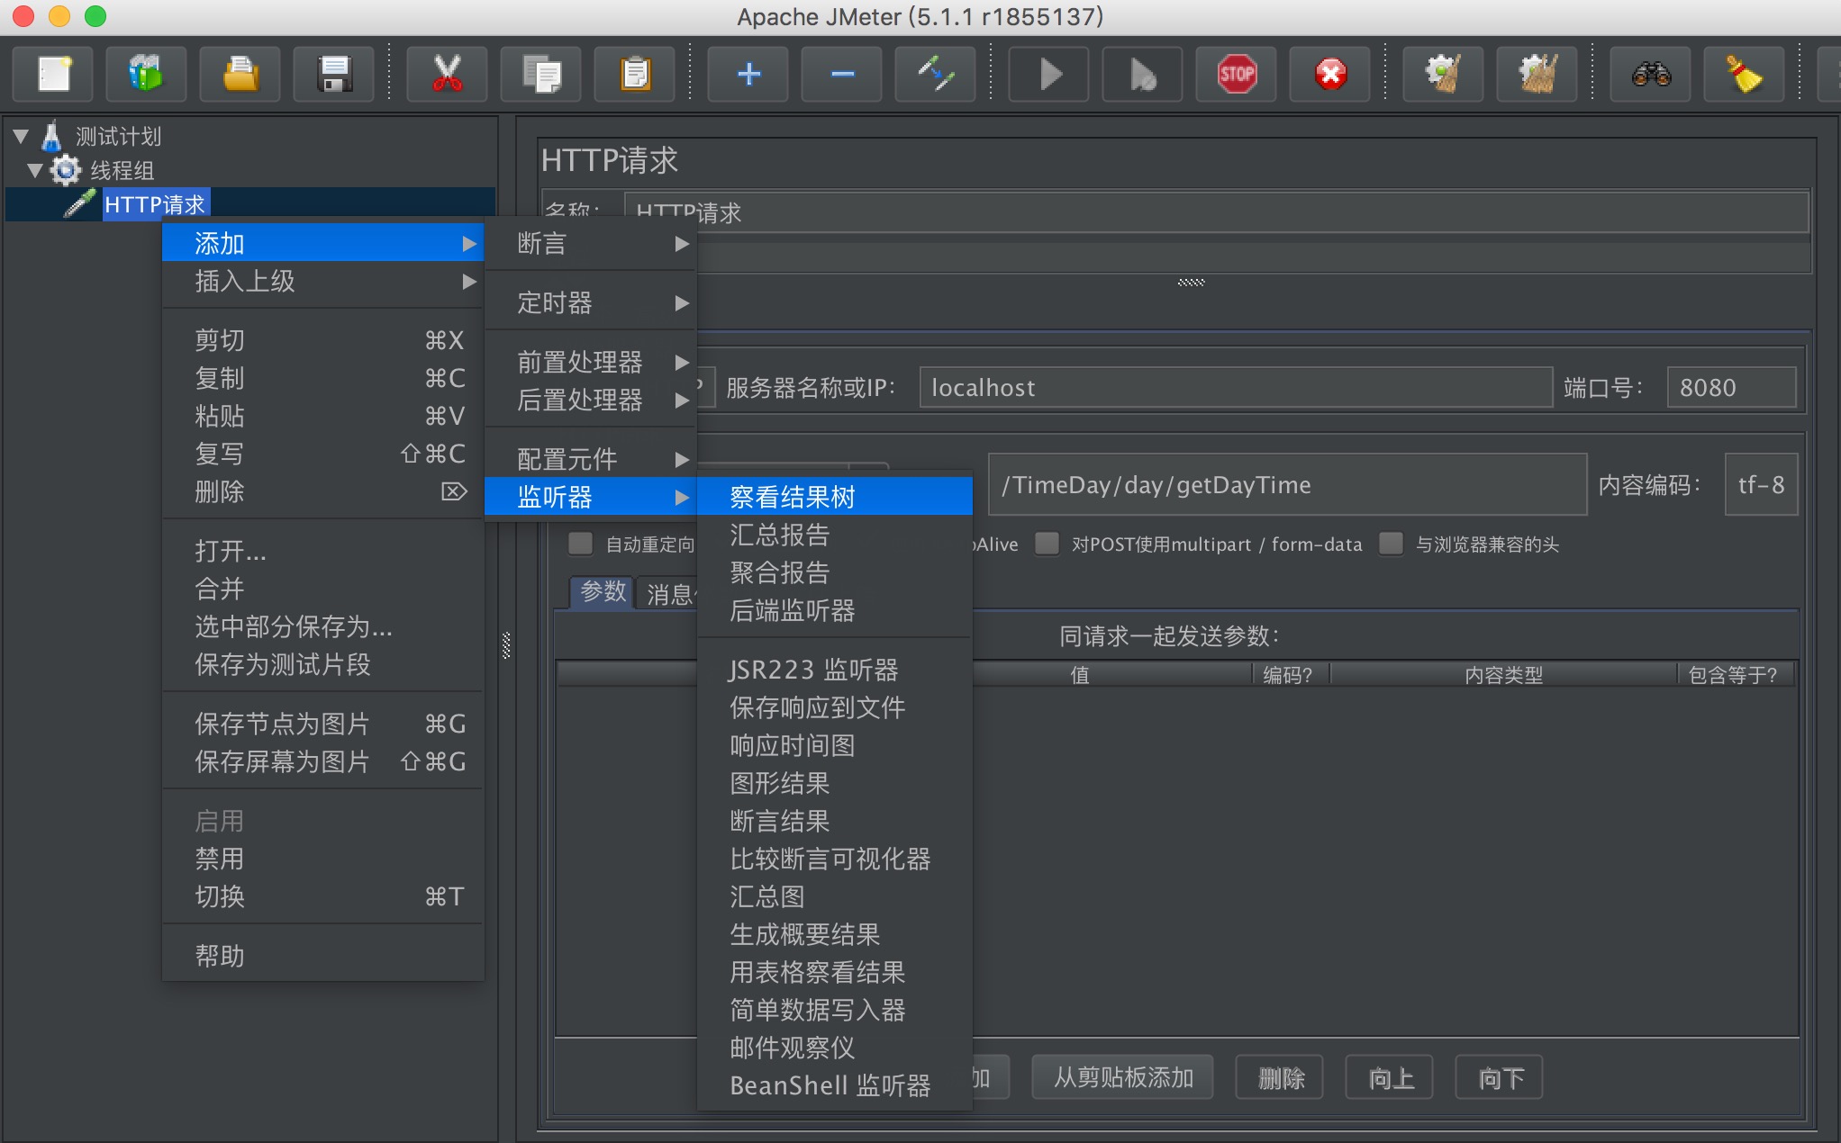Click the Cut element icon
The image size is (1841, 1143).
pos(449,75)
